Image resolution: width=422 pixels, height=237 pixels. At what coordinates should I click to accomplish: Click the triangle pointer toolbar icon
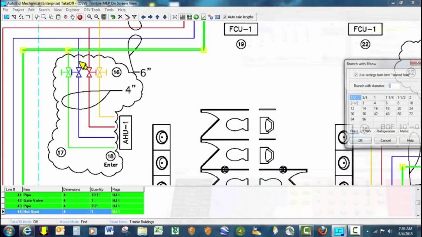14,17
